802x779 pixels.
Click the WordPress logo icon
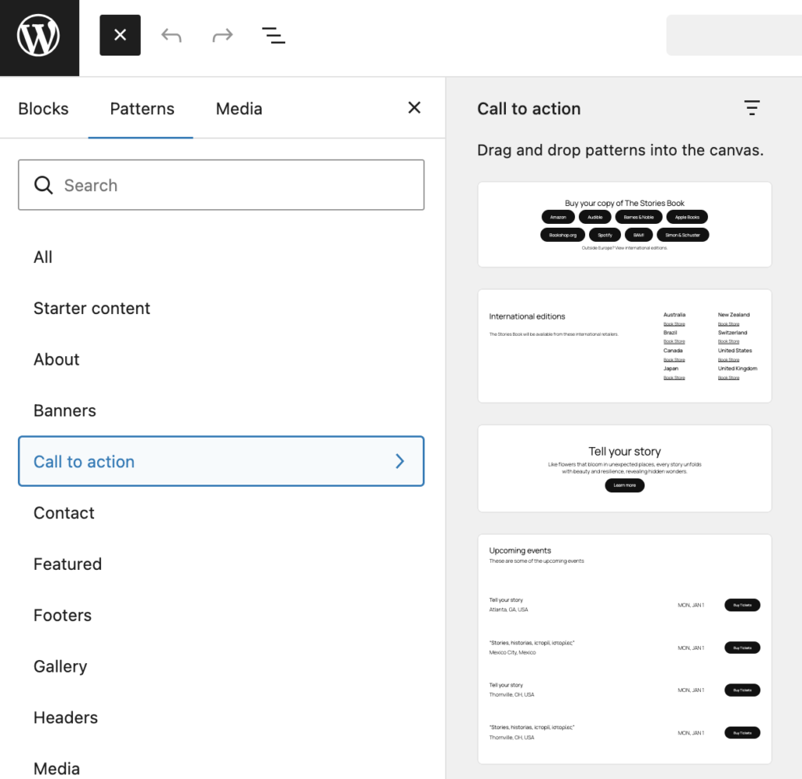[x=38, y=37]
